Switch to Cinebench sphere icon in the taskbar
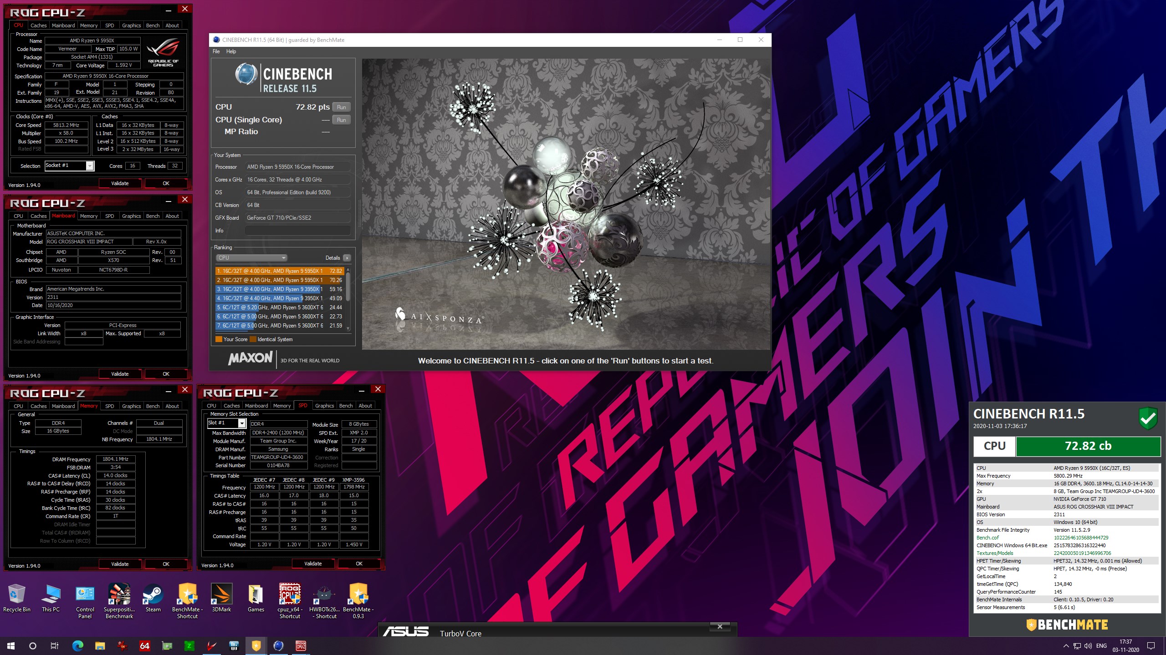The image size is (1166, 655). [x=278, y=645]
